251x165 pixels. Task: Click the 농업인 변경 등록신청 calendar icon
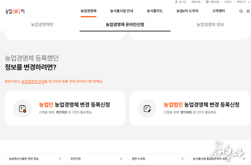click(x=23, y=108)
